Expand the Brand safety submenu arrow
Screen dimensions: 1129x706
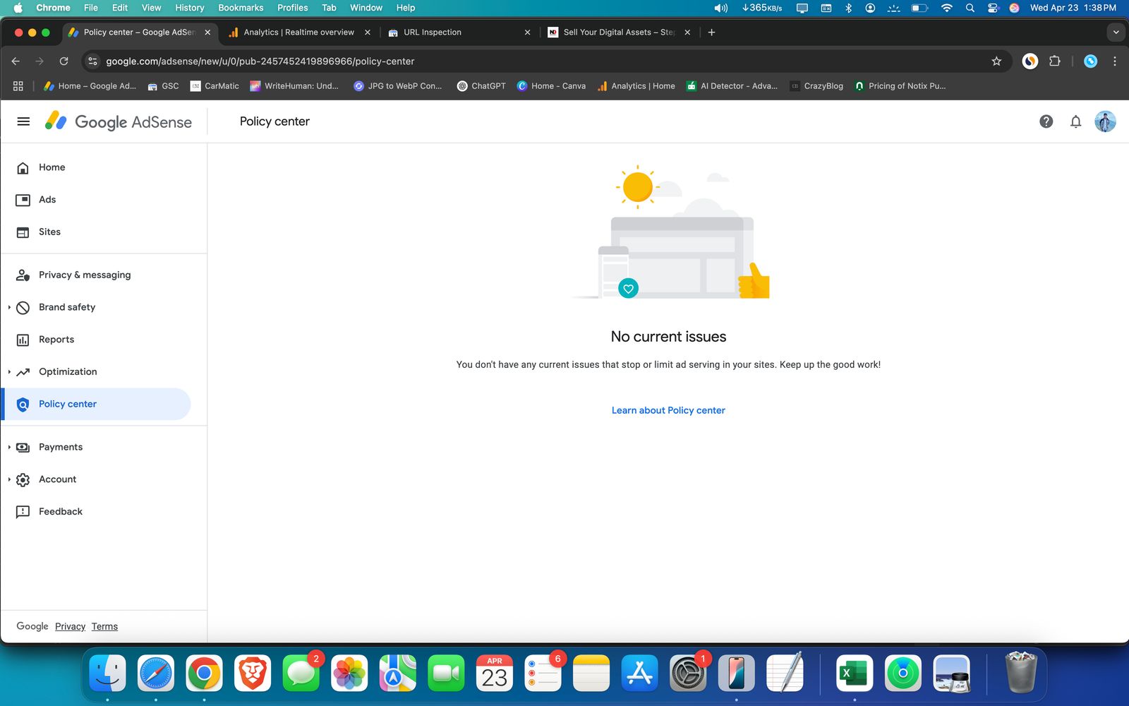pos(9,307)
